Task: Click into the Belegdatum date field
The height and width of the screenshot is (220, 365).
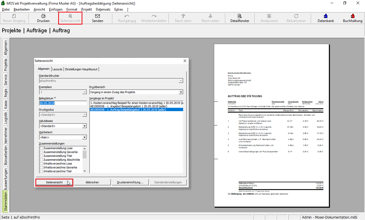Action: point(63,103)
